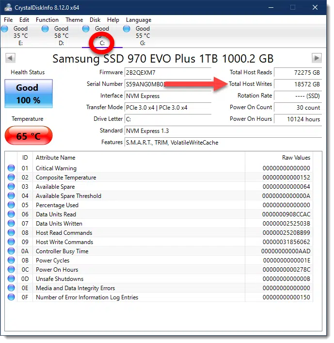Click the Standard field NVM Express 1.3
Image resolution: width=334 pixels, height=343 pixels.
[x=223, y=131]
